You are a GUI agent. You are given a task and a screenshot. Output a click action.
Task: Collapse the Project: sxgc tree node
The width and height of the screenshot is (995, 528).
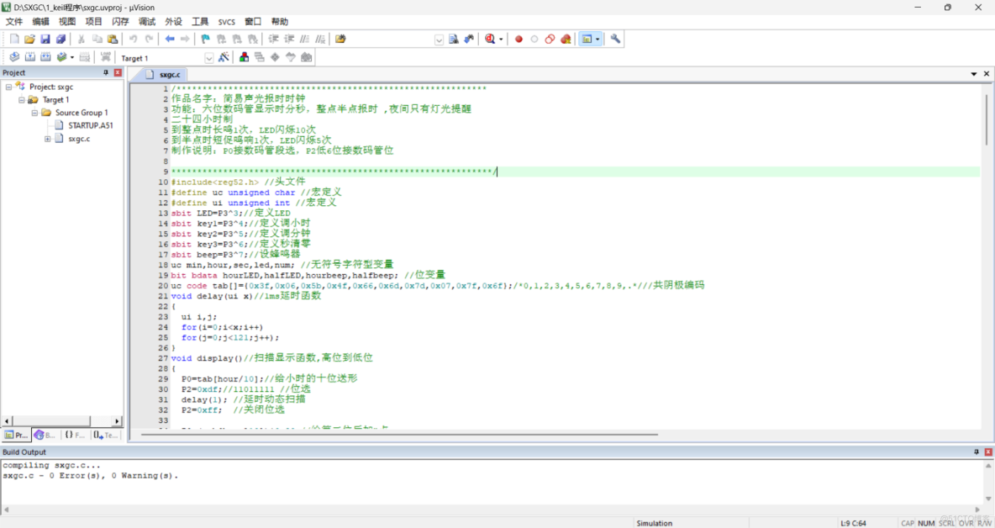[8, 87]
